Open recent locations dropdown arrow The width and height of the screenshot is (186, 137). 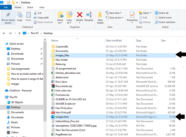[x=15, y=33]
